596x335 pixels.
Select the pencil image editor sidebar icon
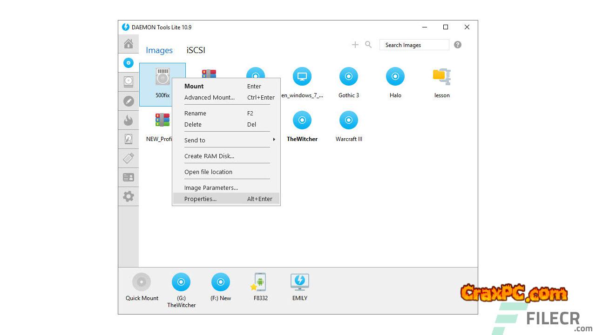tap(129, 101)
